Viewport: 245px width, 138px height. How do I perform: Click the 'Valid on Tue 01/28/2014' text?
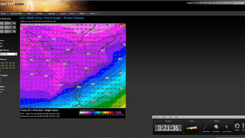click(x=38, y=21)
